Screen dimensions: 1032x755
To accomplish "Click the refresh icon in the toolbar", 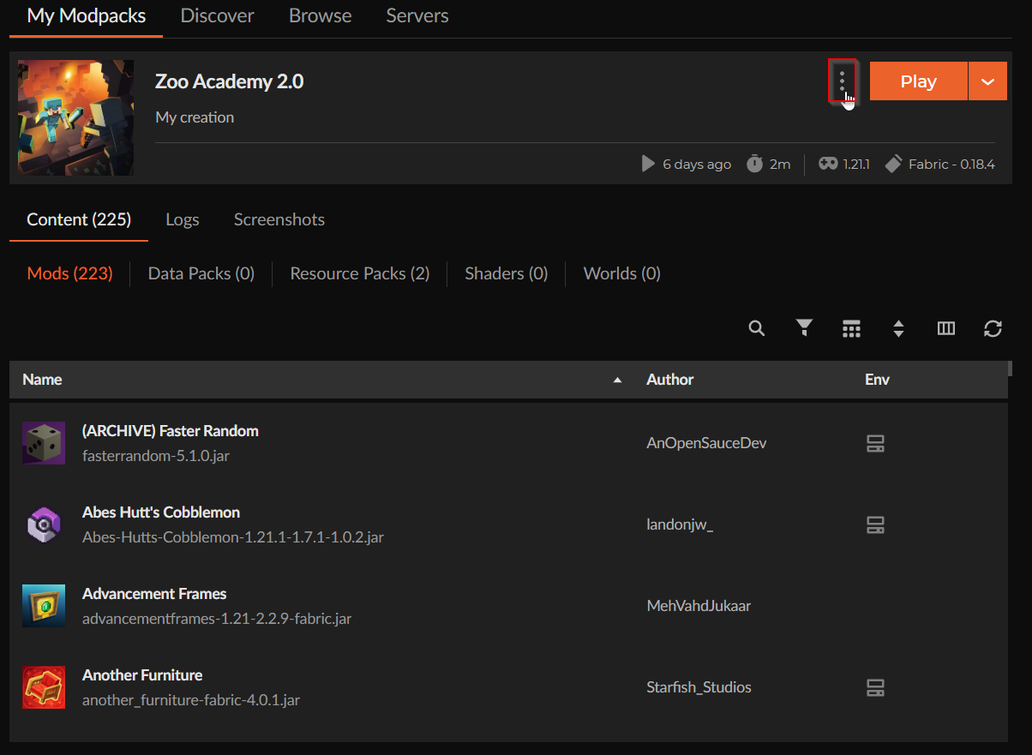I will click(x=993, y=329).
